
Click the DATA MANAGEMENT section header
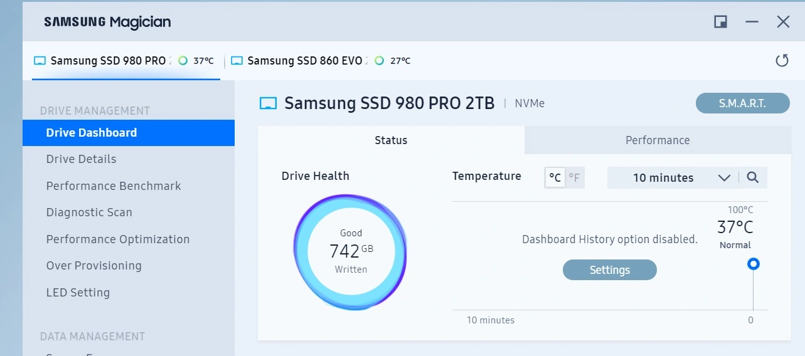pos(92,337)
